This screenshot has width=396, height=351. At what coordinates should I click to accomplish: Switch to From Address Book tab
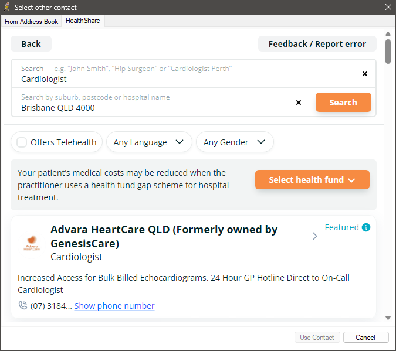point(31,22)
